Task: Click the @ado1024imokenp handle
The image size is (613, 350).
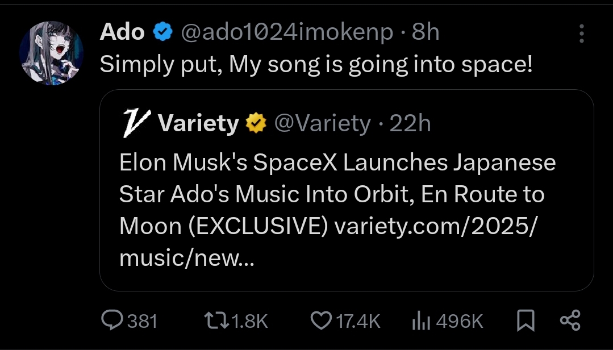Action: pyautogui.click(x=286, y=33)
